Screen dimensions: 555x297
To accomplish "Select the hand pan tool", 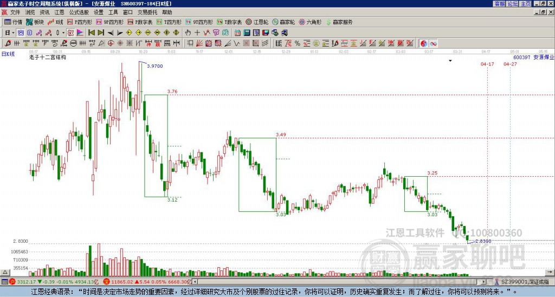I will [188, 33].
